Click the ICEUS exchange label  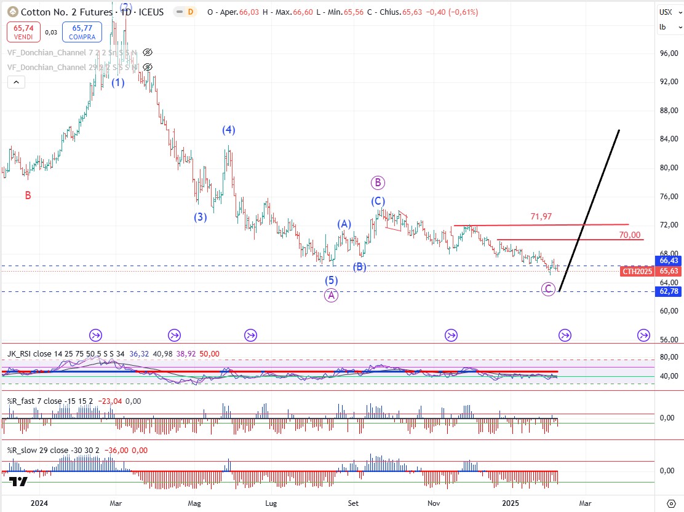(x=151, y=12)
